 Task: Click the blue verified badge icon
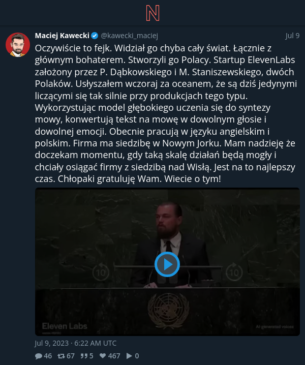pyautogui.click(x=95, y=36)
